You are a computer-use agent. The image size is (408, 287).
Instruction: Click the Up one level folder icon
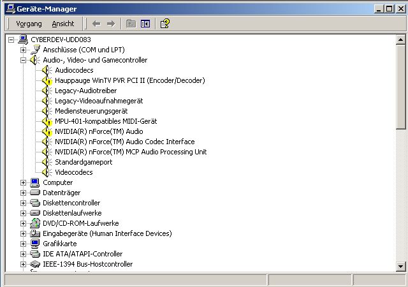(131, 24)
